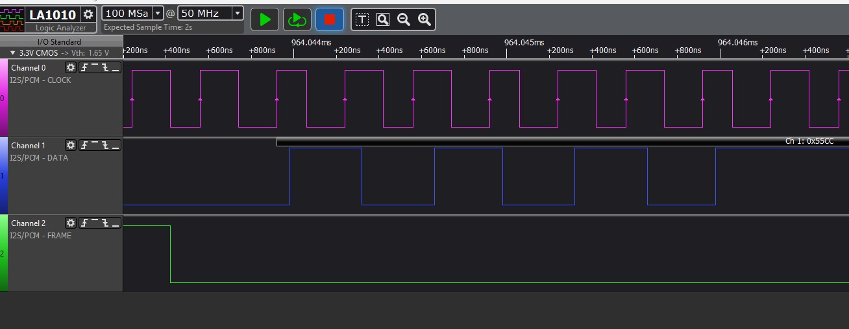
Task: Collapse the 3.3V CMOS I/O standard expander
Action: coord(13,53)
